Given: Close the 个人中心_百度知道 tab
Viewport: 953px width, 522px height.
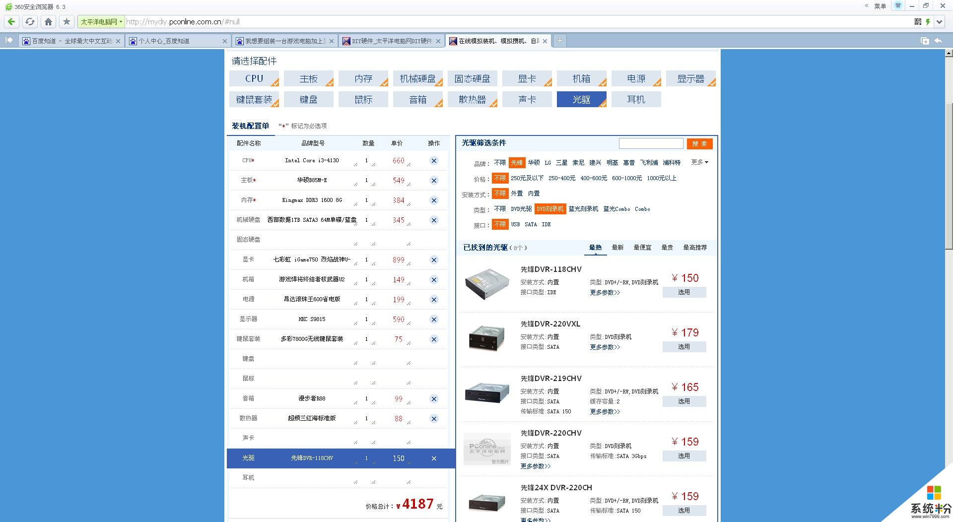Looking at the screenshot, I should (225, 41).
